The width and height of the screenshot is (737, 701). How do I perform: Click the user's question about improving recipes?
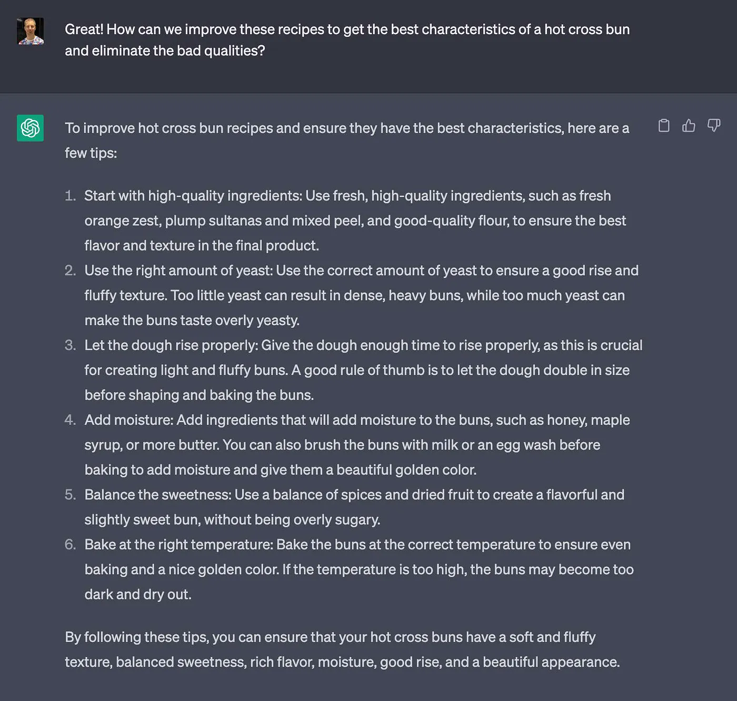click(347, 40)
